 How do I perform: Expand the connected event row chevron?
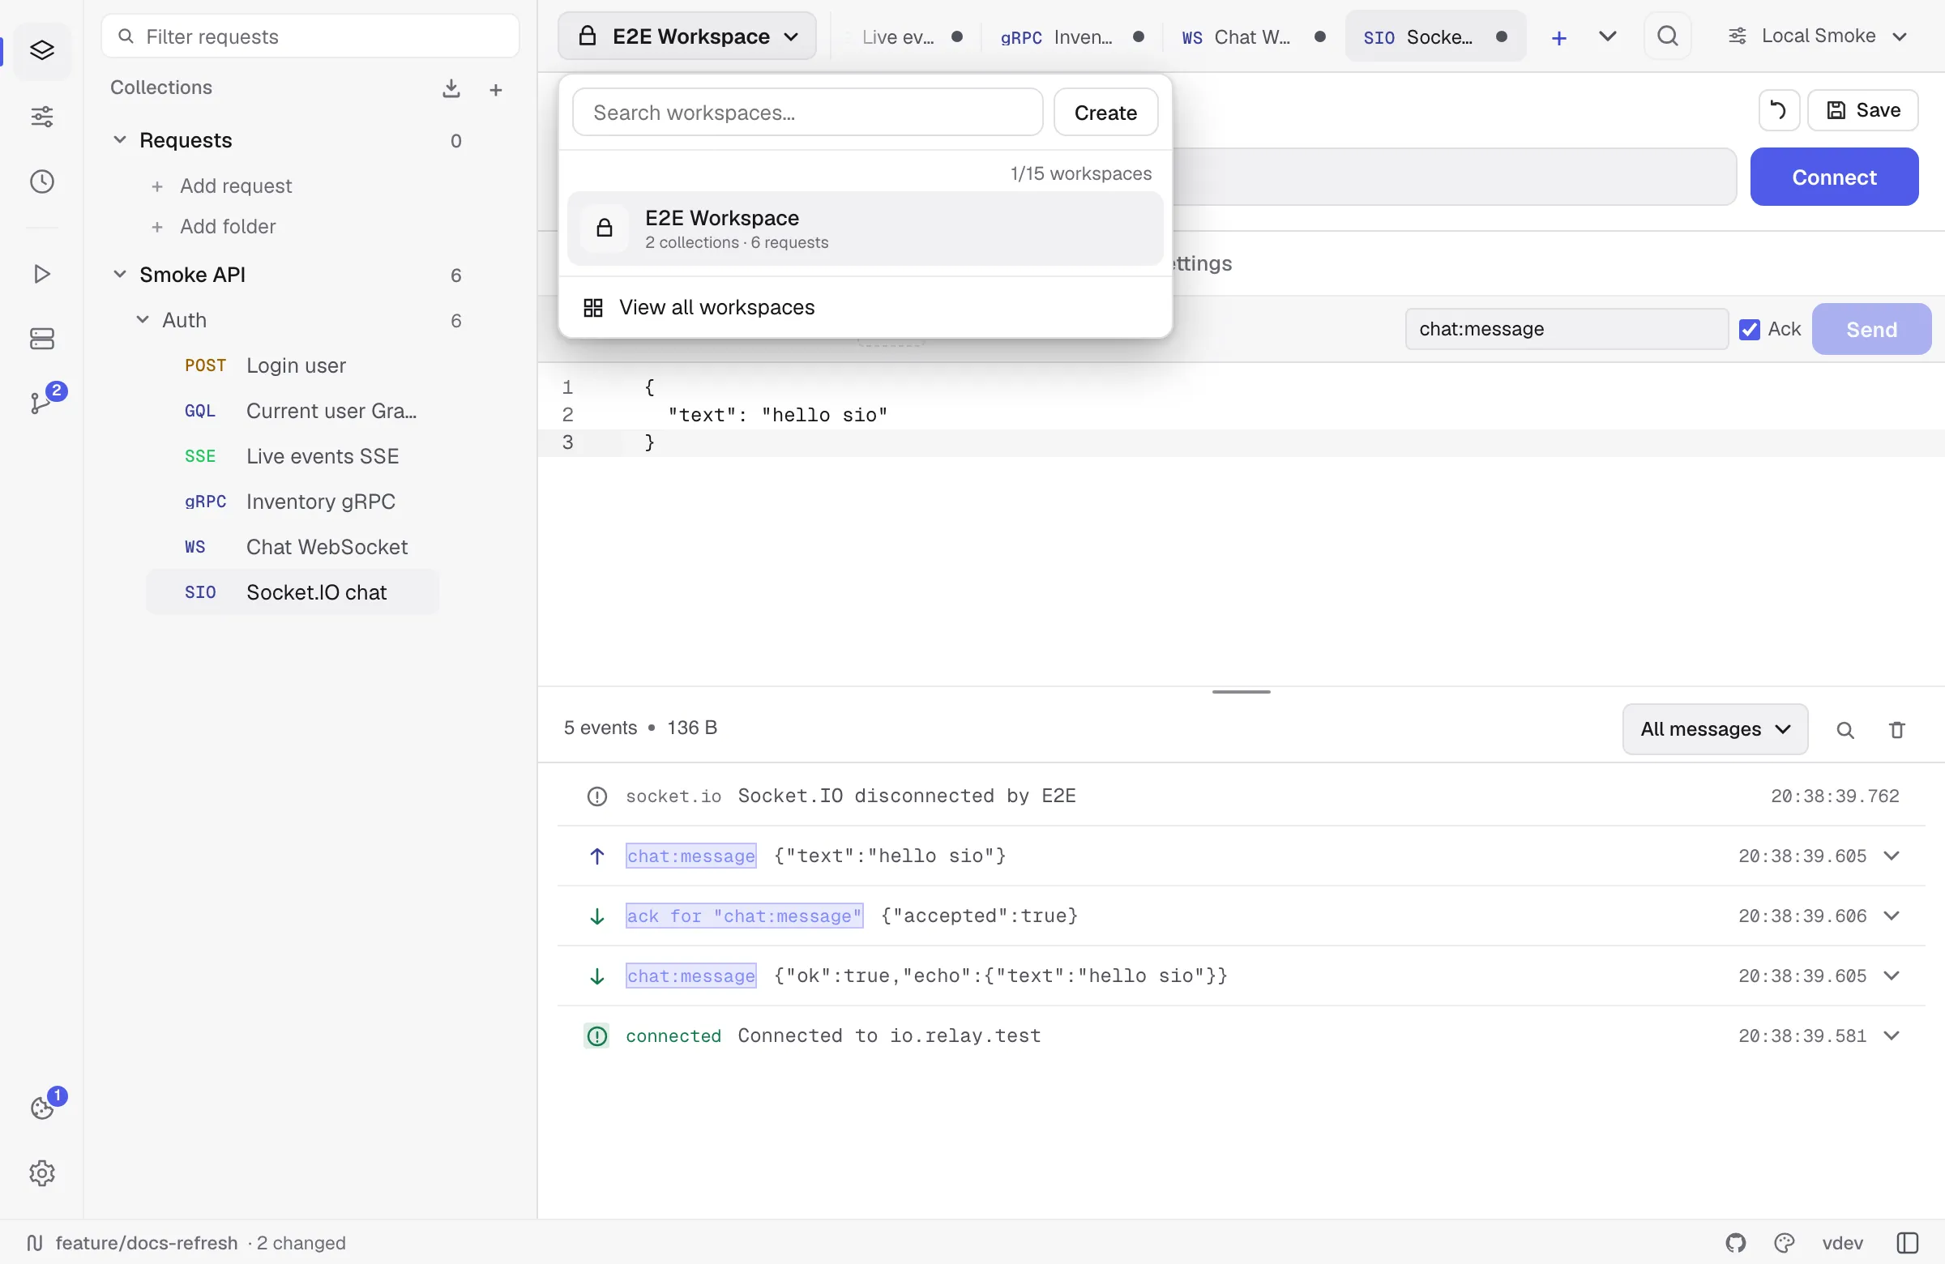click(1891, 1036)
